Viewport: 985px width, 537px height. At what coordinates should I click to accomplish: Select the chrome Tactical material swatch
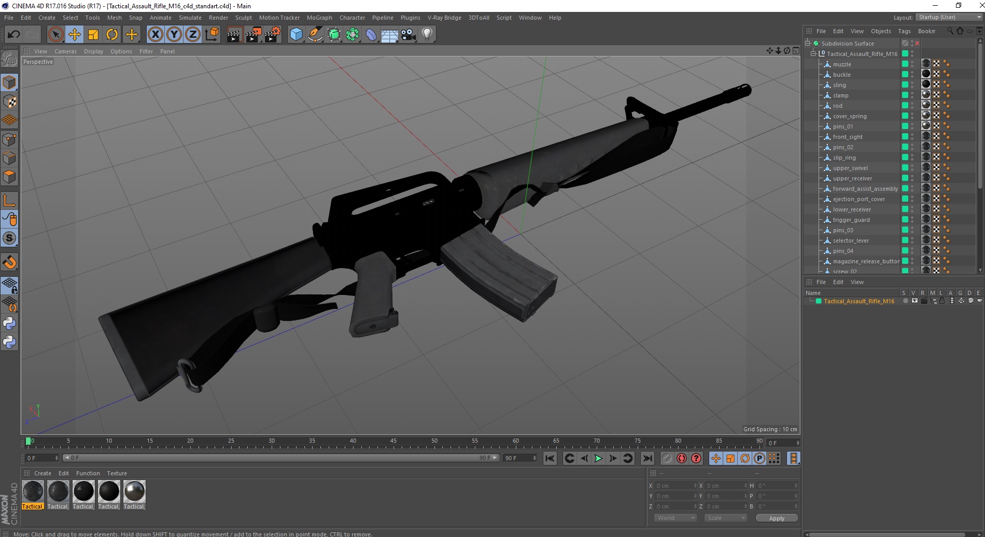[x=134, y=491]
